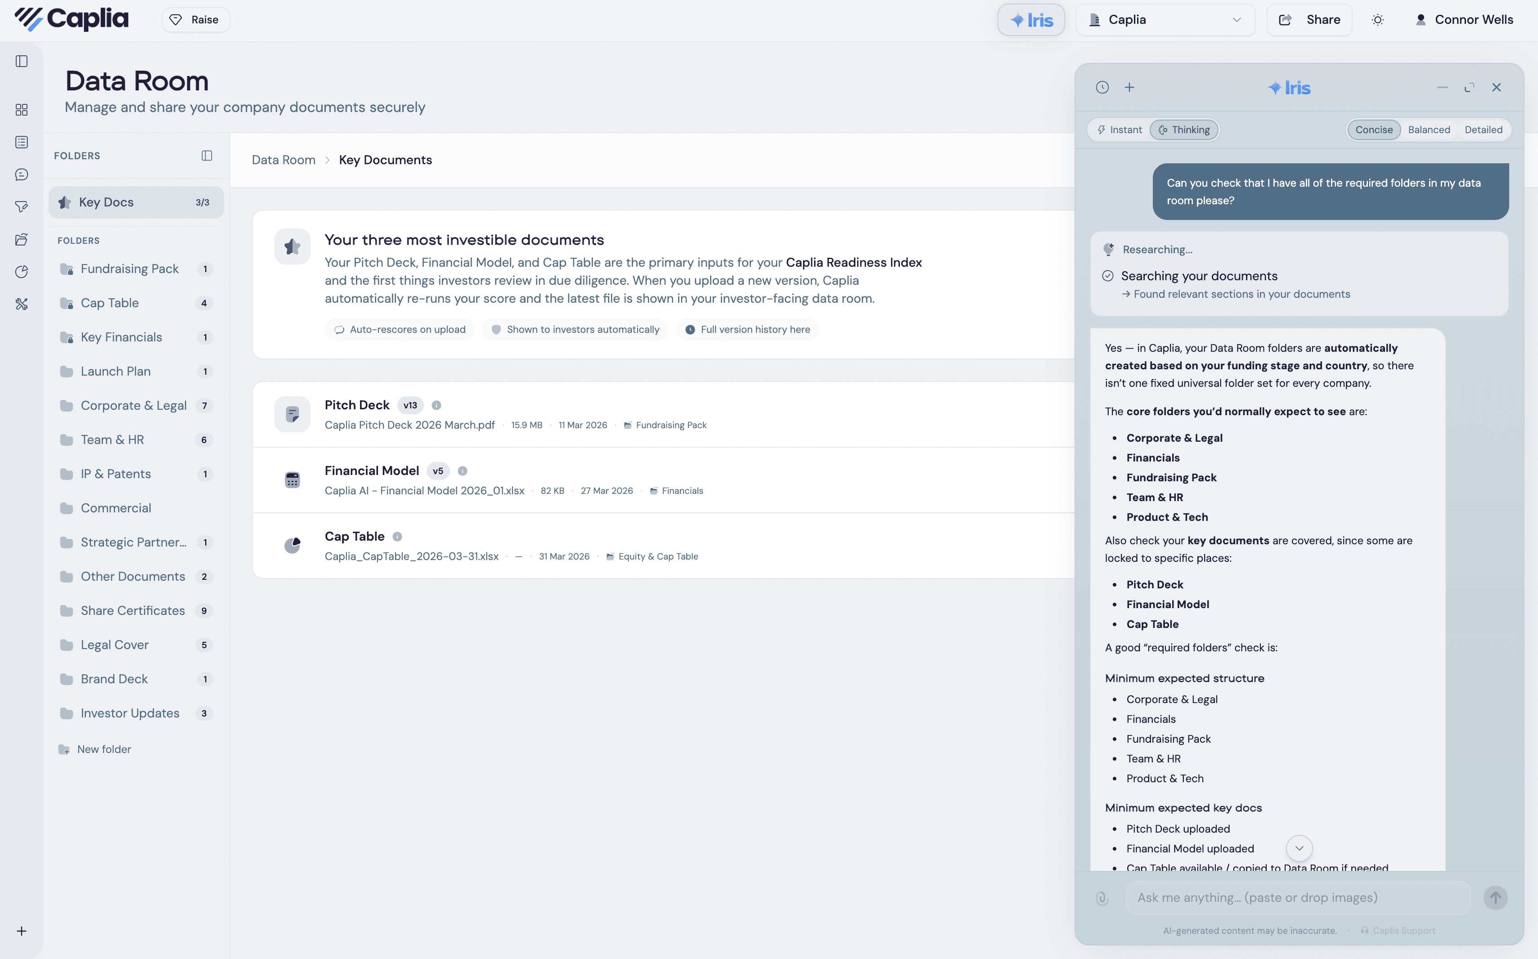Image resolution: width=1538 pixels, height=959 pixels.
Task: Focus the Ask me anything input field
Action: (1298, 897)
